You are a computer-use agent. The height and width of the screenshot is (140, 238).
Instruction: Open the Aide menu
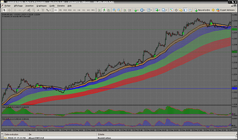click(70, 6)
